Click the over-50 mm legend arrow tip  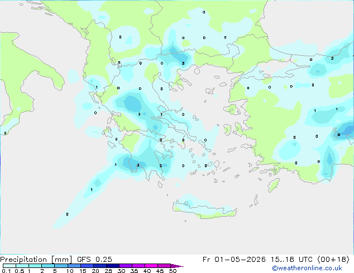pyautogui.click(x=177, y=266)
